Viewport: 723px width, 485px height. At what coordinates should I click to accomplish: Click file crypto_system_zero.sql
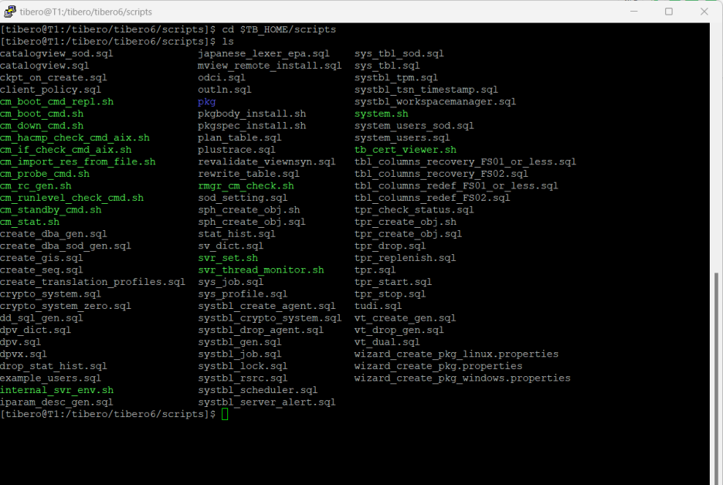(66, 306)
